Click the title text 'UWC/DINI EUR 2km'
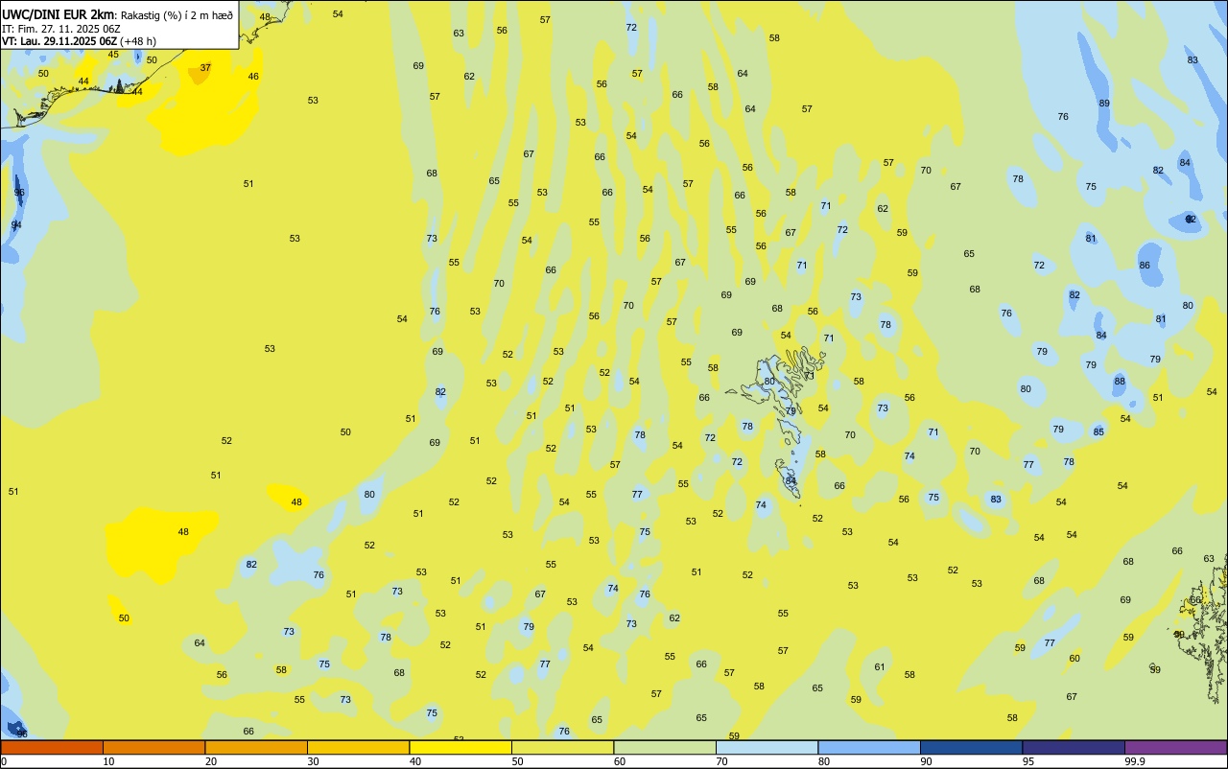Image resolution: width=1228 pixels, height=769 pixels. point(58,13)
